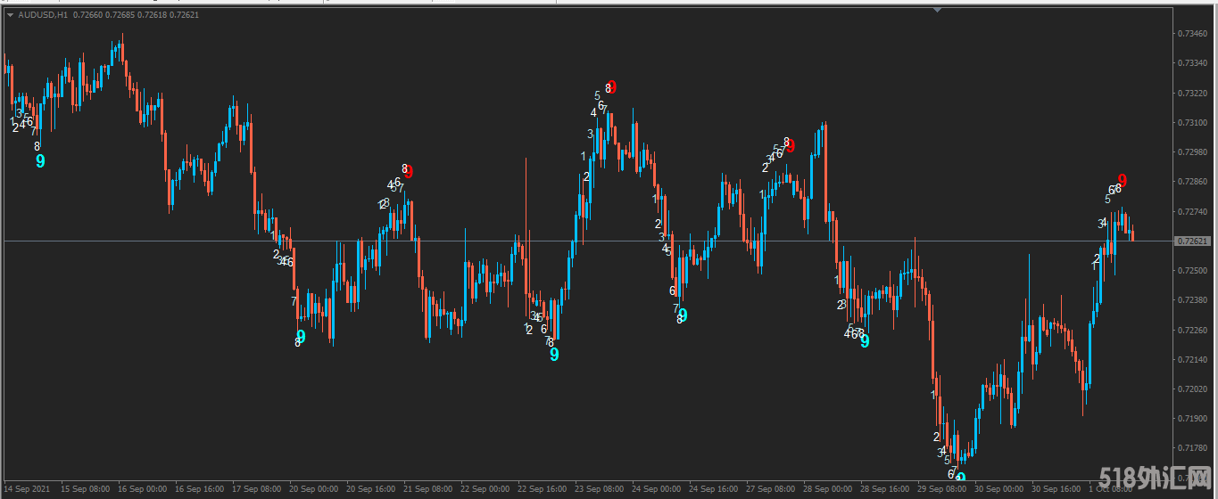Viewport: 1218px width, 499px height.
Task: Click the chart shift triangle marker on the top border
Action: (937, 10)
